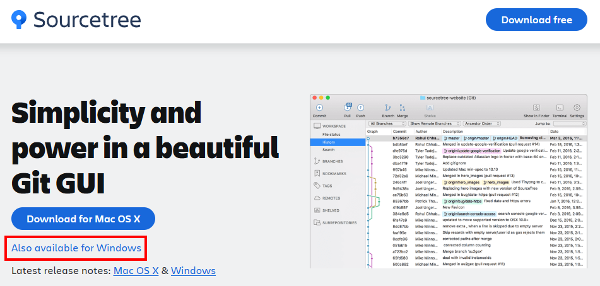Click 'Merged in hero_images (pull request #13)' row
This screenshot has width=600, height=286.
(x=478, y=176)
